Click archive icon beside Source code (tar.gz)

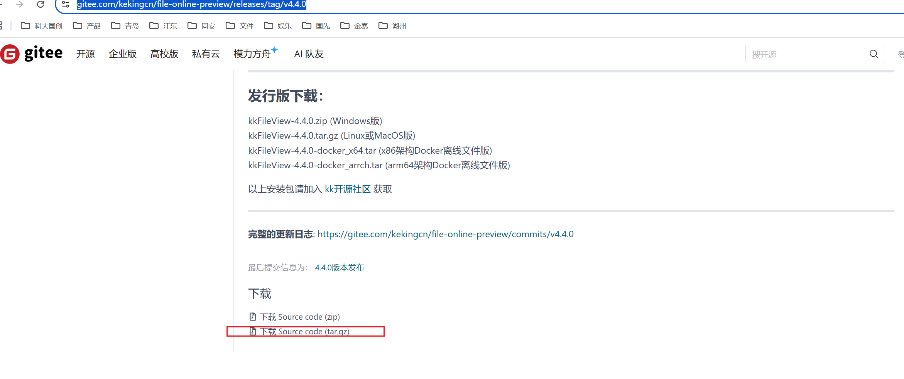point(253,331)
